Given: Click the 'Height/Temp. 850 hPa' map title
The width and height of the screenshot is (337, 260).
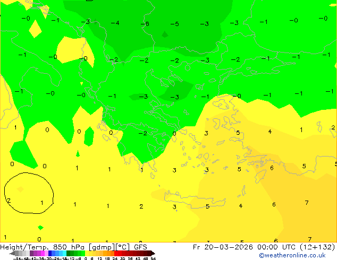Looking at the screenshot, I should pyautogui.click(x=42, y=247).
